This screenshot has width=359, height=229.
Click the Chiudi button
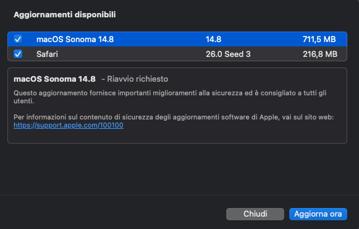pos(255,214)
